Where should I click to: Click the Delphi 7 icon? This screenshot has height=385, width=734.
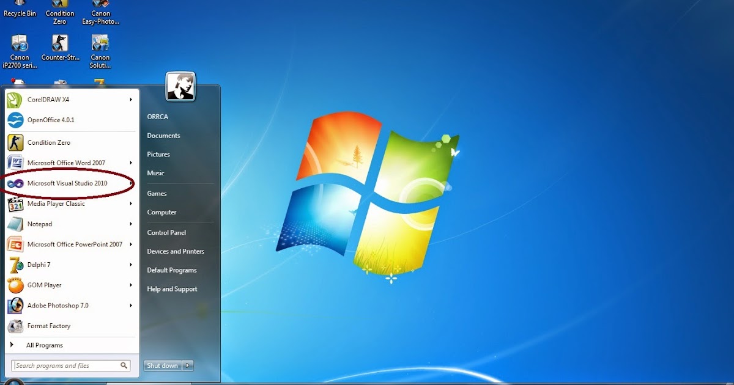pos(15,265)
